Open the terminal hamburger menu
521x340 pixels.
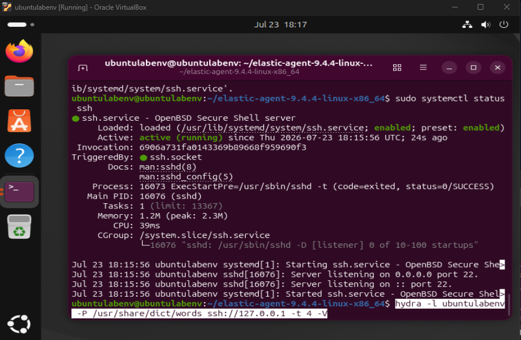423,68
